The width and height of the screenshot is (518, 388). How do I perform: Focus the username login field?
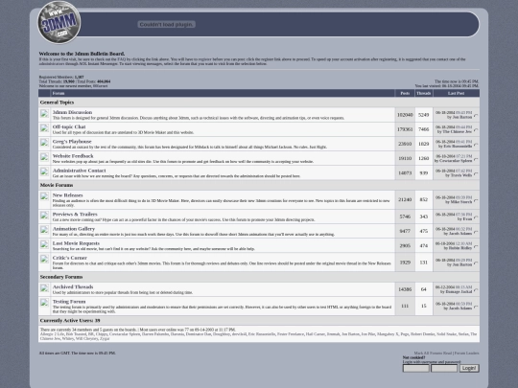416,368
